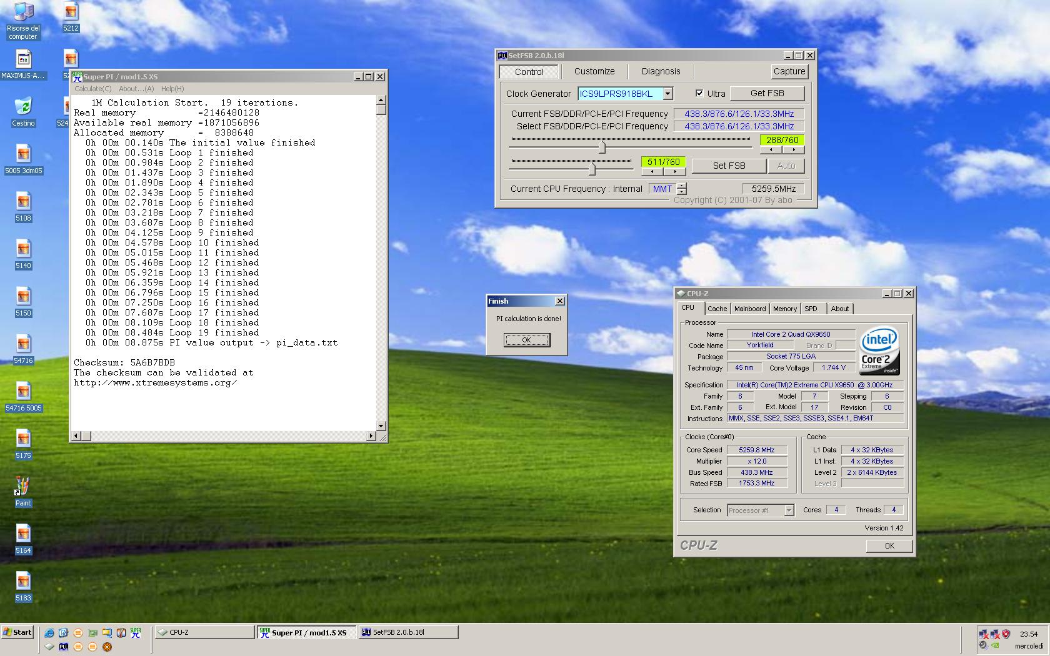Open the speaker volume tray icon

[983, 645]
